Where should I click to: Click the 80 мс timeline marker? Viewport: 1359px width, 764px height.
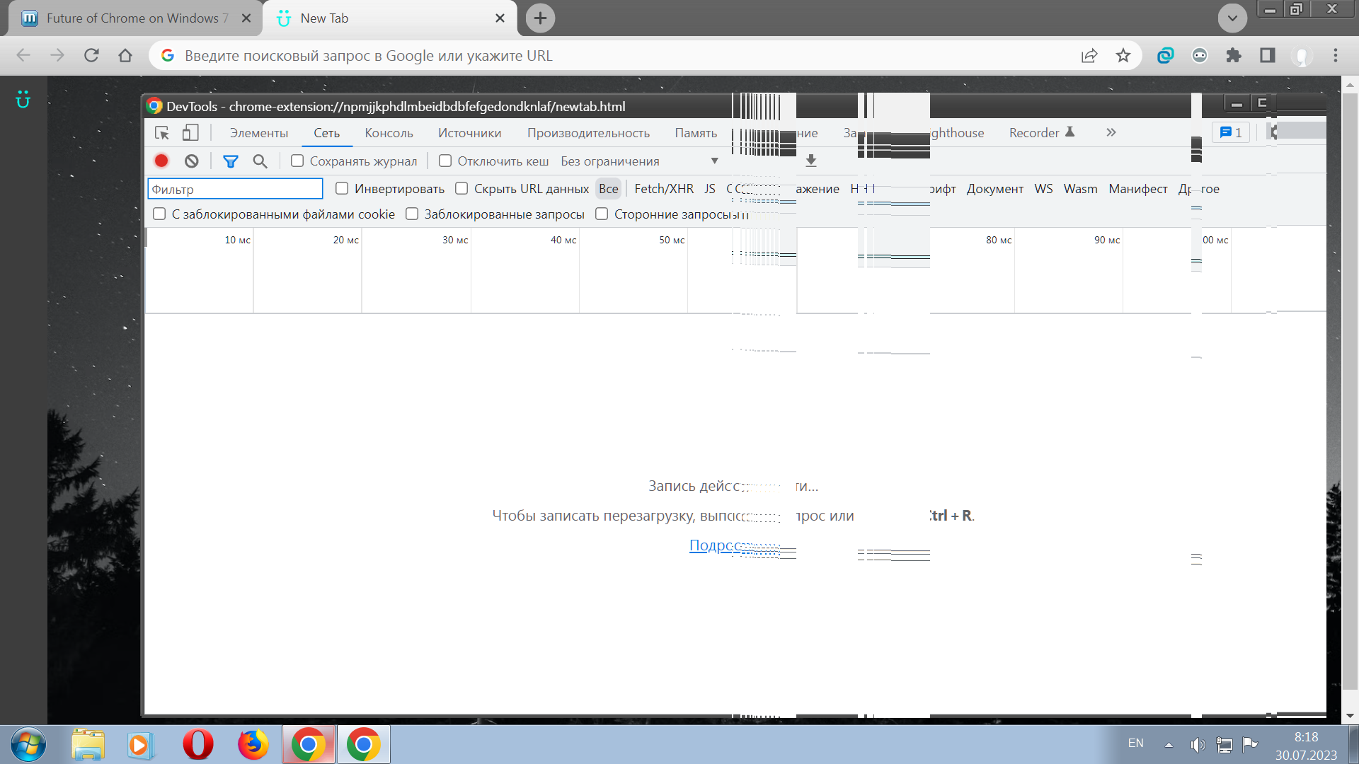[999, 241]
